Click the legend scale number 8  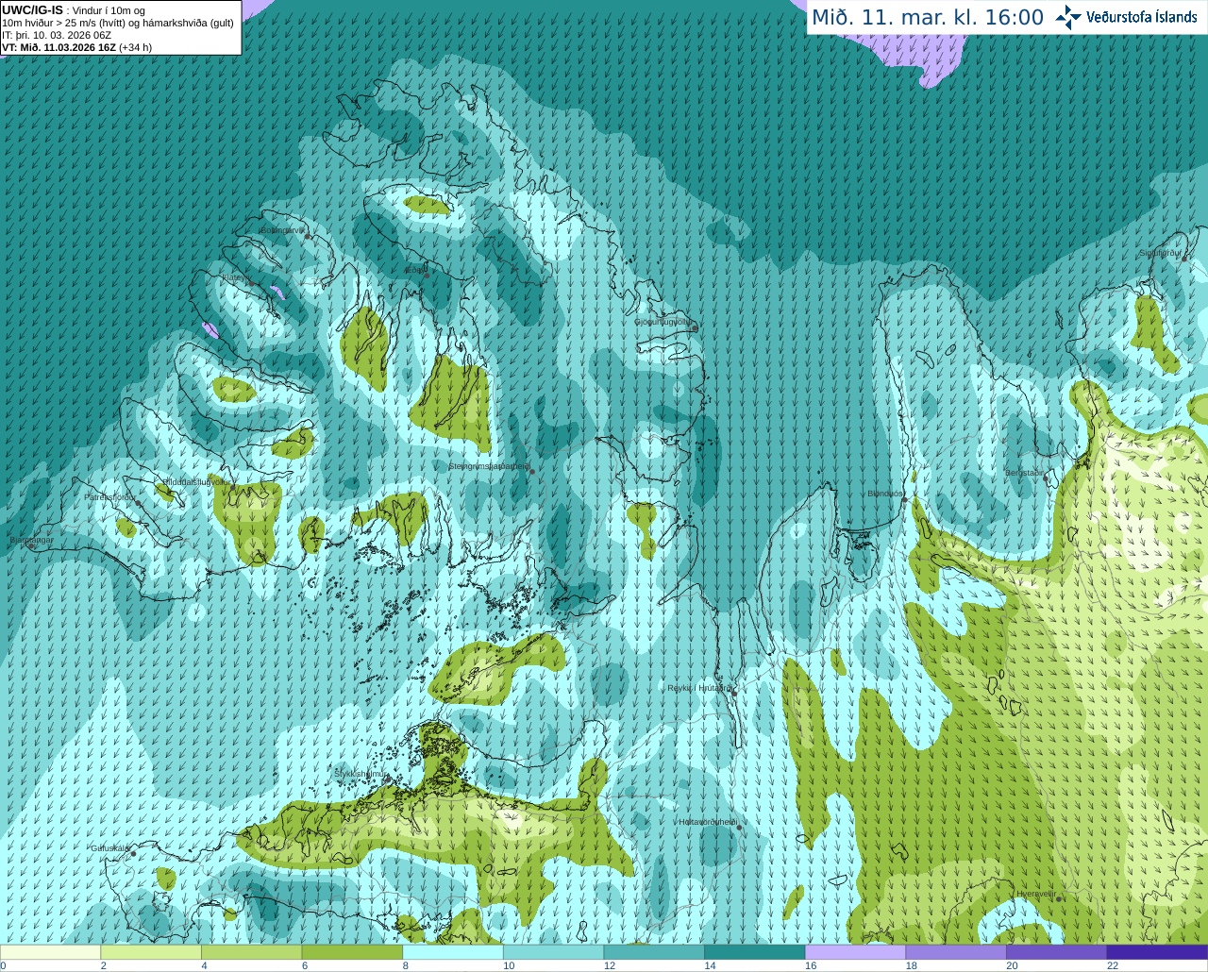405,965
